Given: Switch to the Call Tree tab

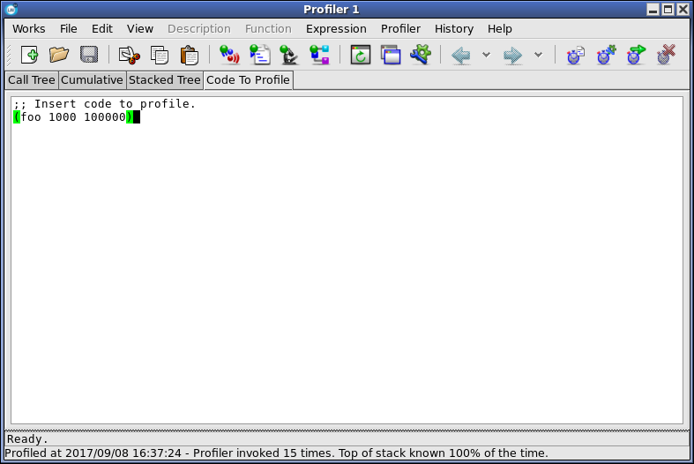Looking at the screenshot, I should click(32, 80).
